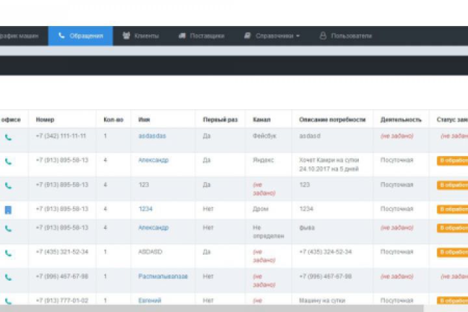This screenshot has width=468, height=312.
Task: Click the asdasd description cell
Action: [310, 136]
